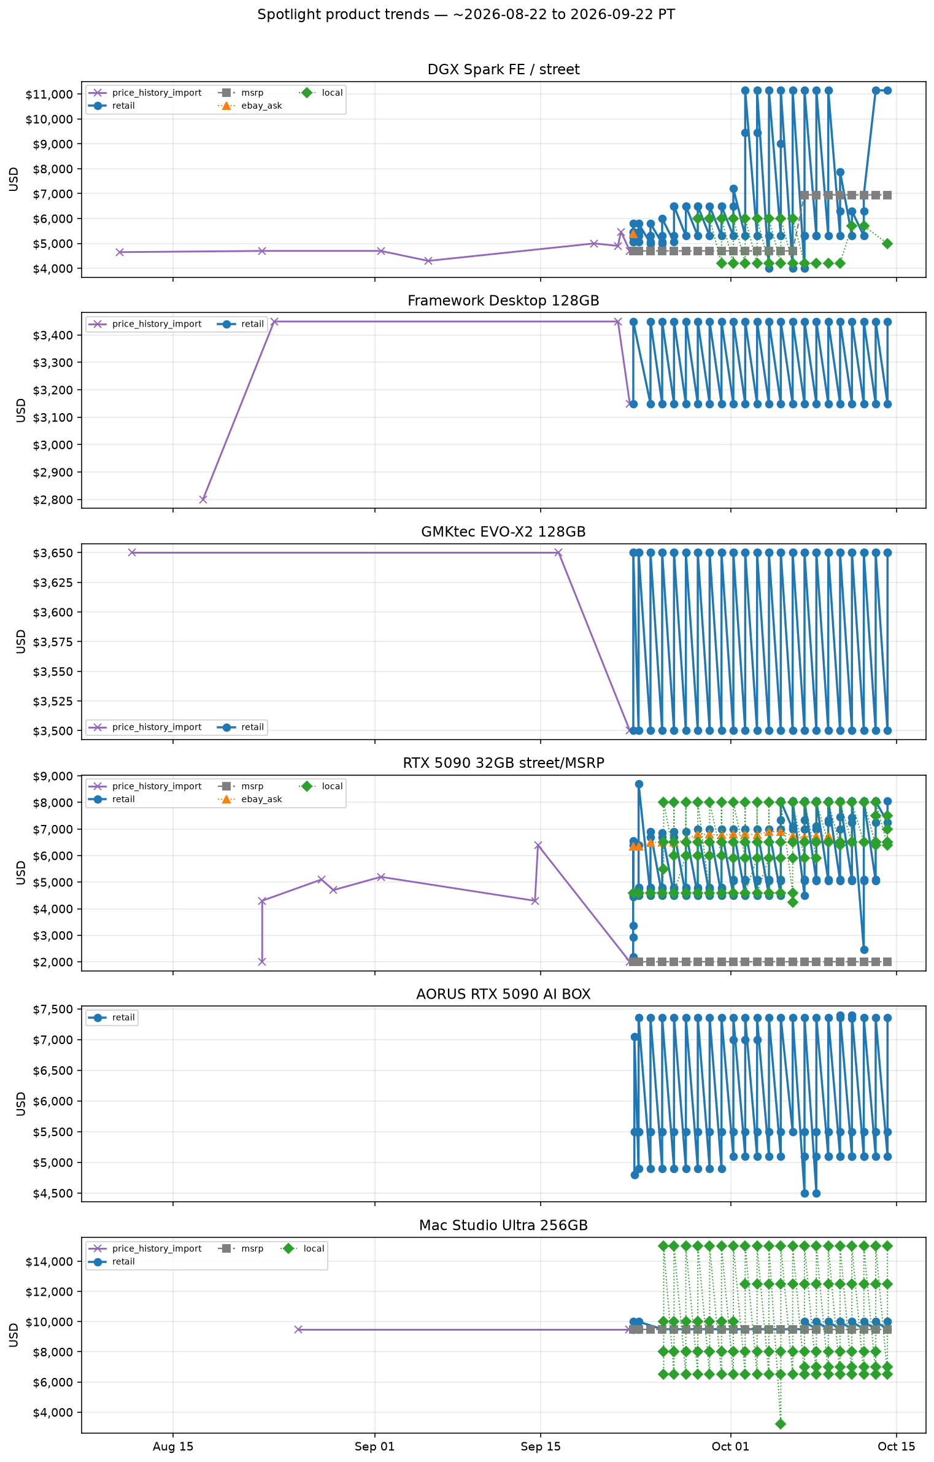
Task: Click the "GMKtec EVO-X2 128GB" chart title
Action: click(x=503, y=532)
